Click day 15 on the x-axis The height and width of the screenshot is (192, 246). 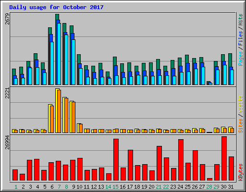click(115, 187)
